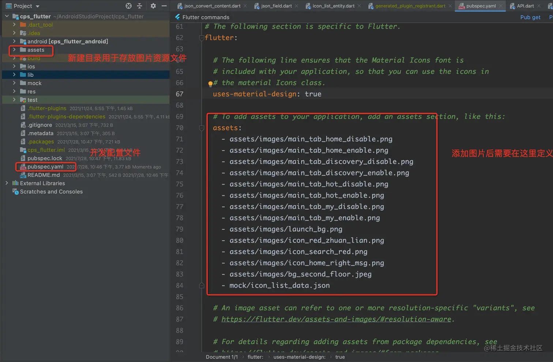Image resolution: width=553 pixels, height=362 pixels.
Task: Close the json_convert_content.dart tab
Action: coord(245,6)
